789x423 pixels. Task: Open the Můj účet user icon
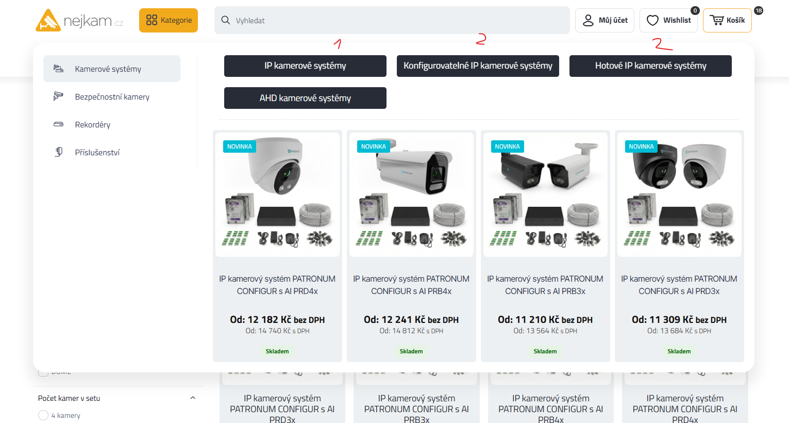[588, 20]
